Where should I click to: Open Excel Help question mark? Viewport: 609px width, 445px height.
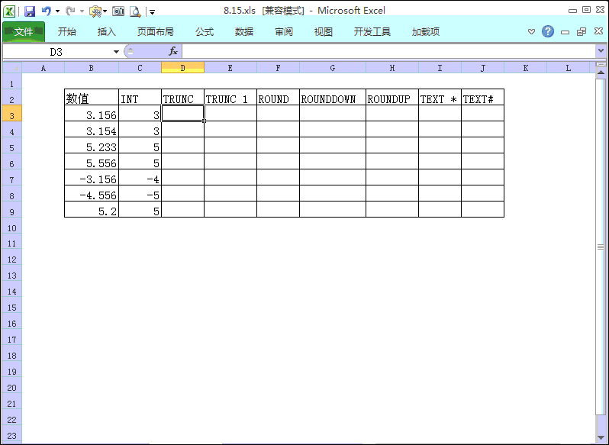click(548, 31)
